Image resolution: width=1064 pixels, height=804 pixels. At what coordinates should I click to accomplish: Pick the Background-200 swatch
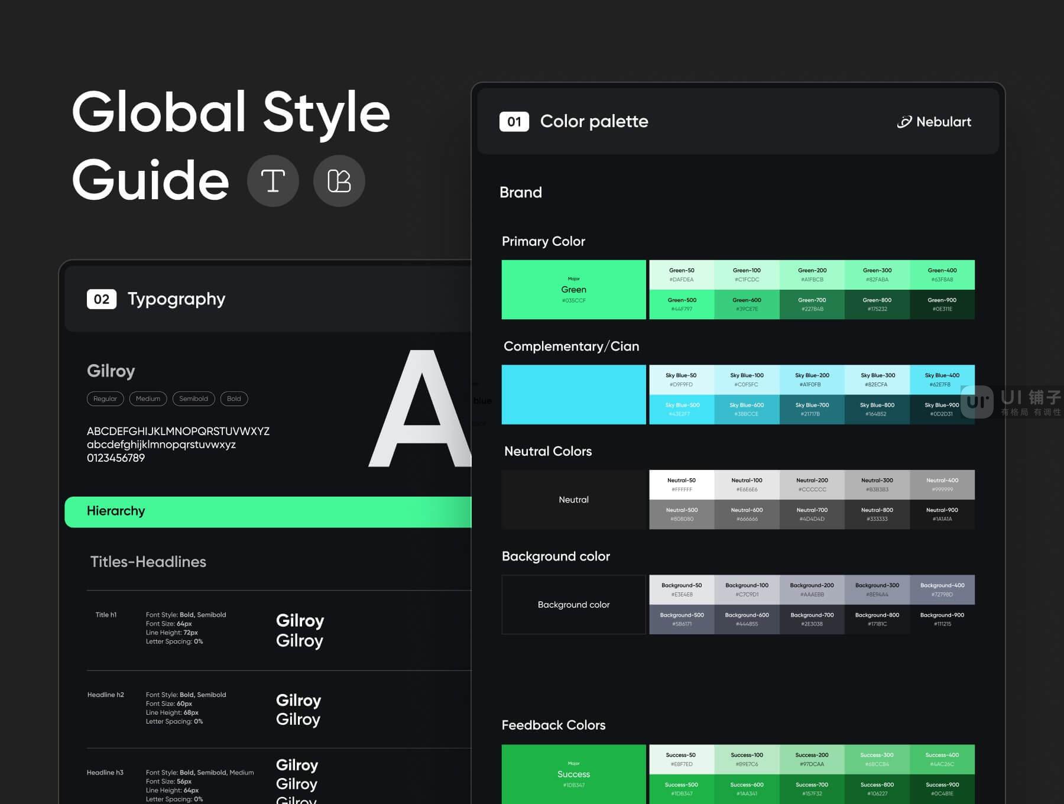pos(812,590)
